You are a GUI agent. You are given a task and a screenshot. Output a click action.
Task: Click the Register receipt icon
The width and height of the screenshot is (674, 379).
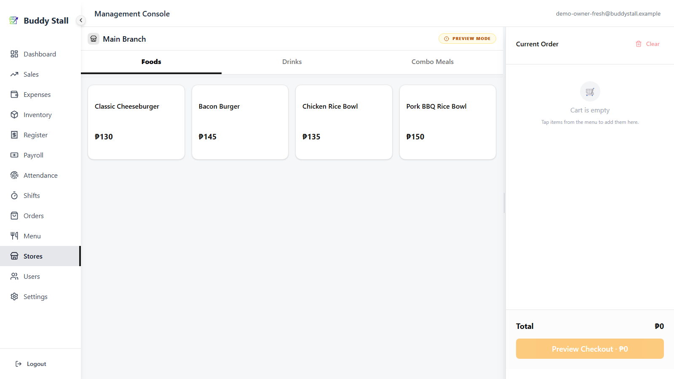[x=14, y=135]
